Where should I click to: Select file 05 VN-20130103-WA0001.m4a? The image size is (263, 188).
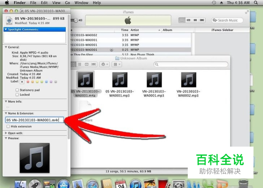tap(86, 84)
